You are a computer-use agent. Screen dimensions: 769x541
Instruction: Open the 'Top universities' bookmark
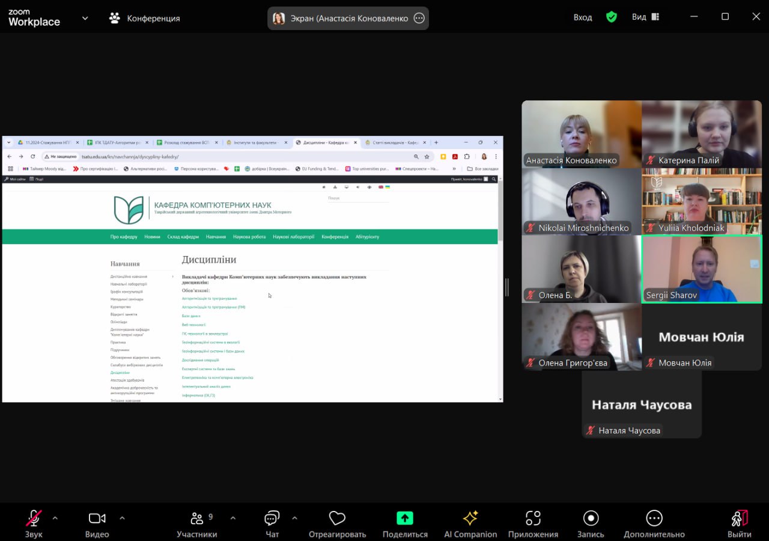[x=367, y=169]
